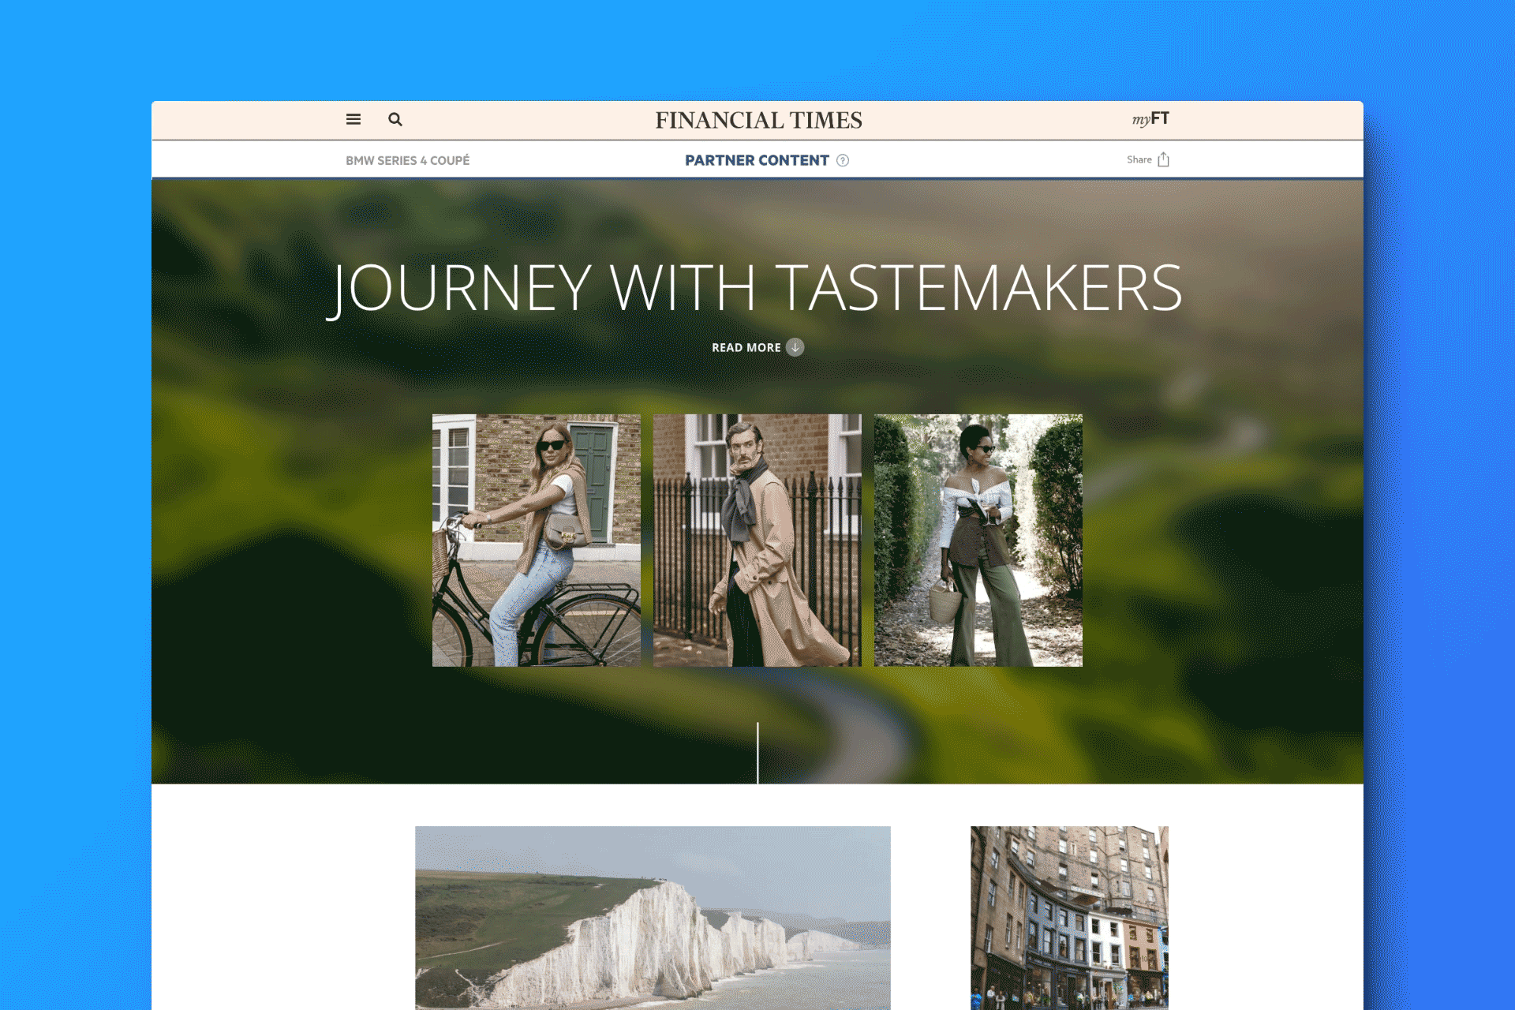Click the question mark beside Partner Content

click(843, 160)
